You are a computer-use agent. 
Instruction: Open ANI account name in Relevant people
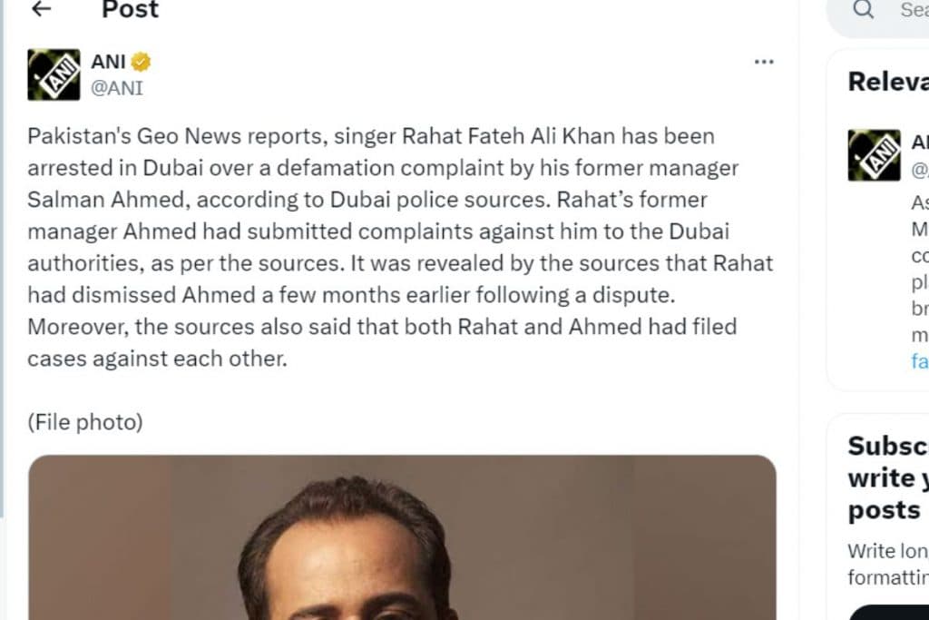click(919, 143)
